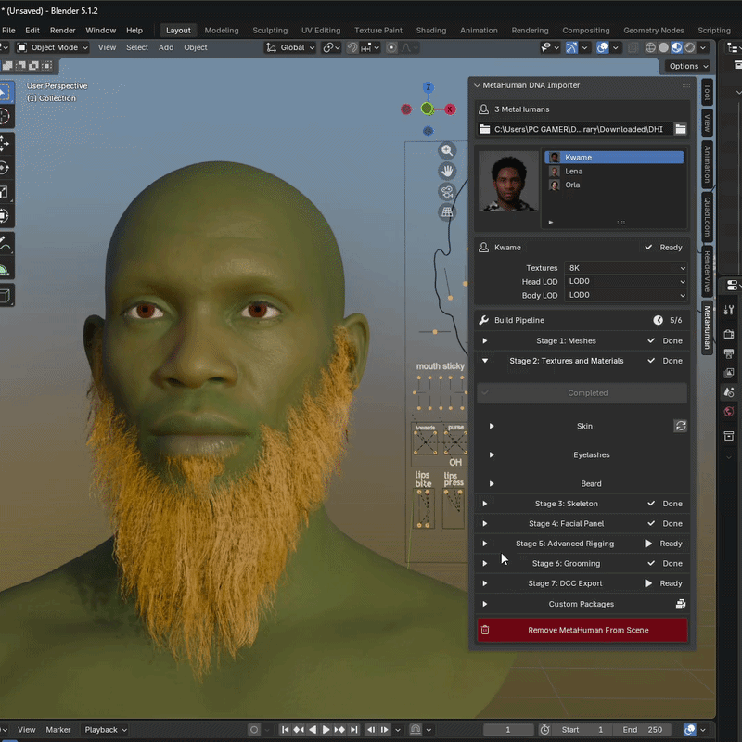Image resolution: width=742 pixels, height=742 pixels.
Task: Open the Animation sidebar tab
Action: pos(707,164)
